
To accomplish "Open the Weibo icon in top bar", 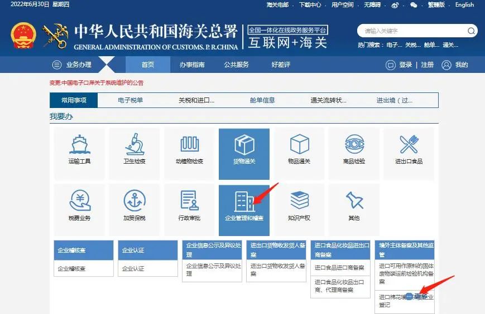I will pos(395,5).
